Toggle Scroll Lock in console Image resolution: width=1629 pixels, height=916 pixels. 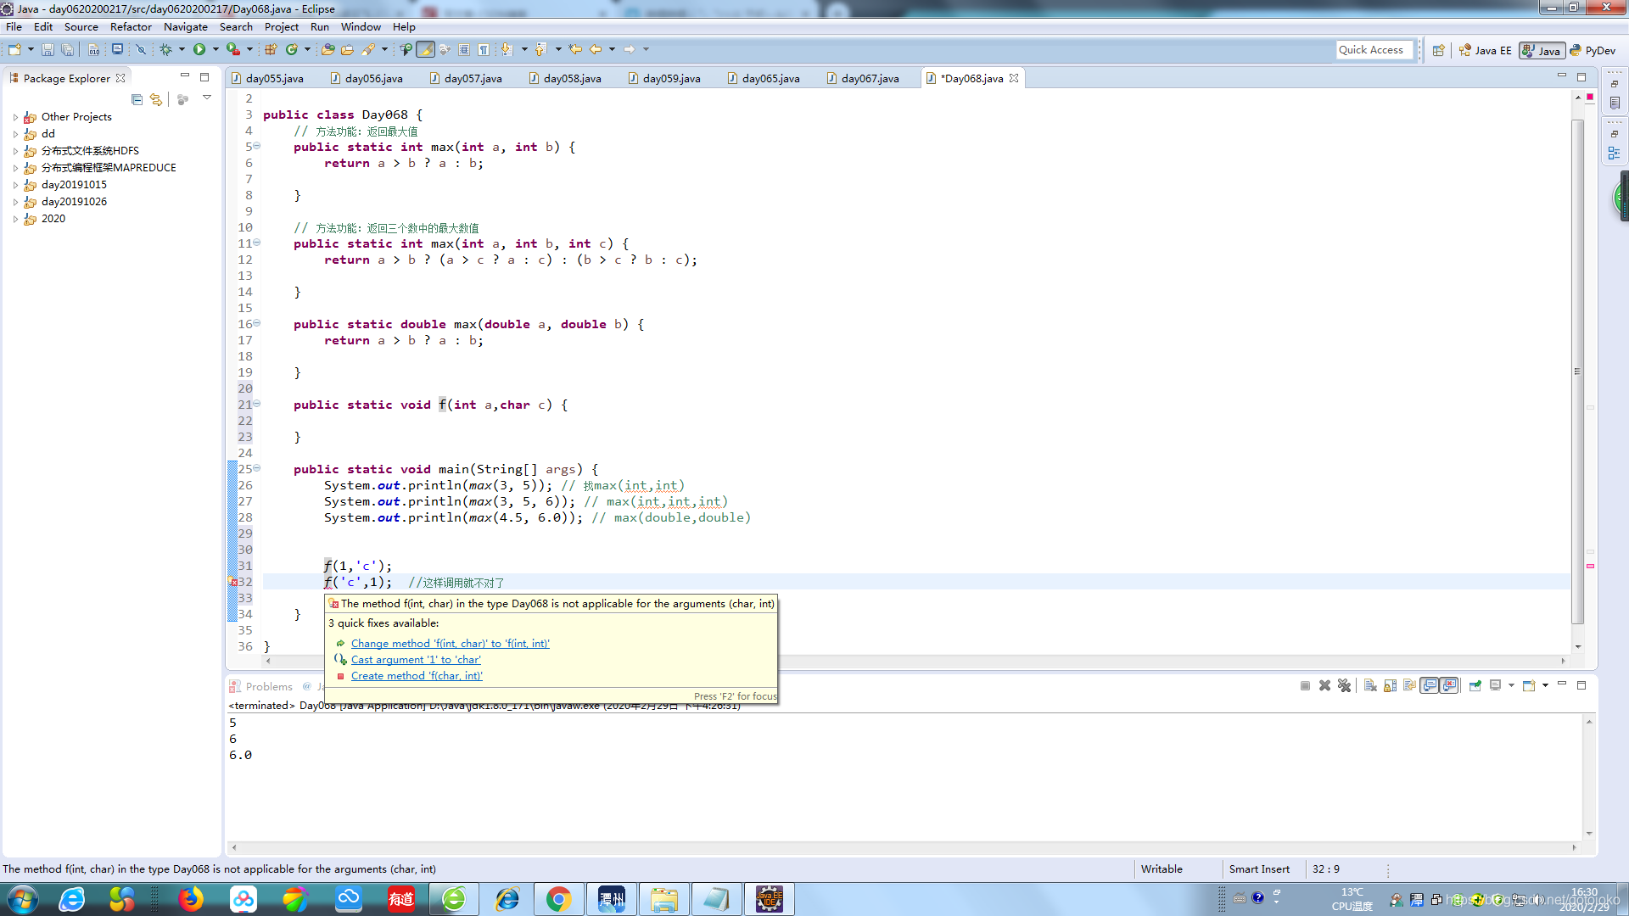[1390, 685]
